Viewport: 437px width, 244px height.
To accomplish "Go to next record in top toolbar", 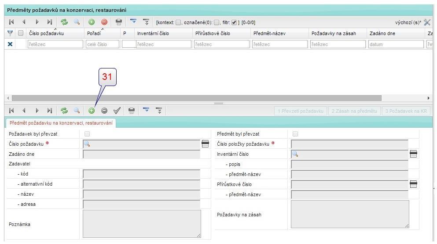I will coord(37,22).
